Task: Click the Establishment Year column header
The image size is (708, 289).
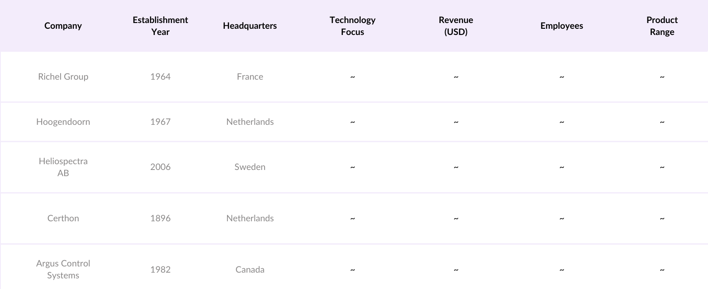Action: point(160,26)
